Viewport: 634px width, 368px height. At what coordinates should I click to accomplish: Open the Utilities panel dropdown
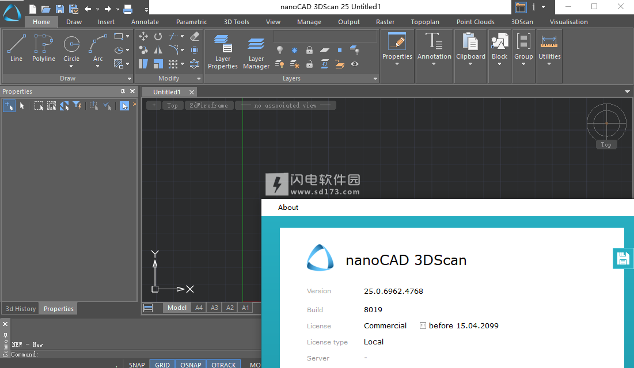click(x=549, y=64)
